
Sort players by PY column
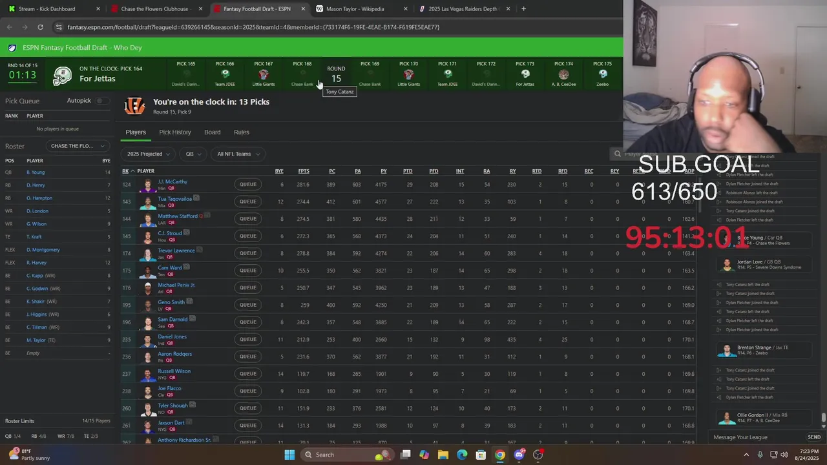click(x=384, y=171)
